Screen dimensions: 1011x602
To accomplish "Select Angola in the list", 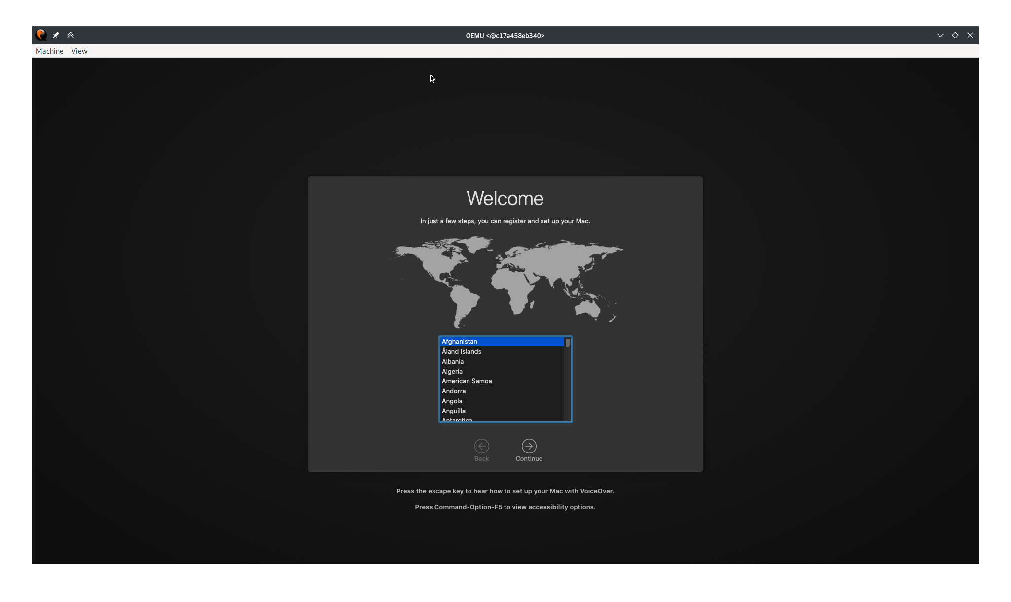I will 452,401.
